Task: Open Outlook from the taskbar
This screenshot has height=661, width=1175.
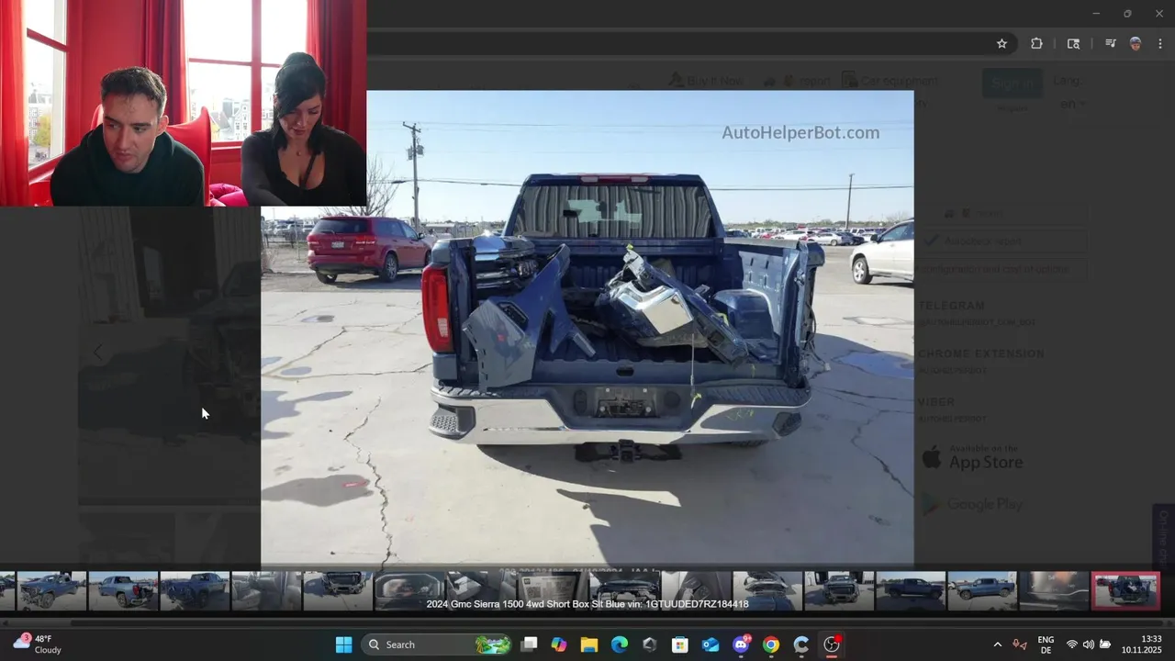Action: tap(711, 644)
